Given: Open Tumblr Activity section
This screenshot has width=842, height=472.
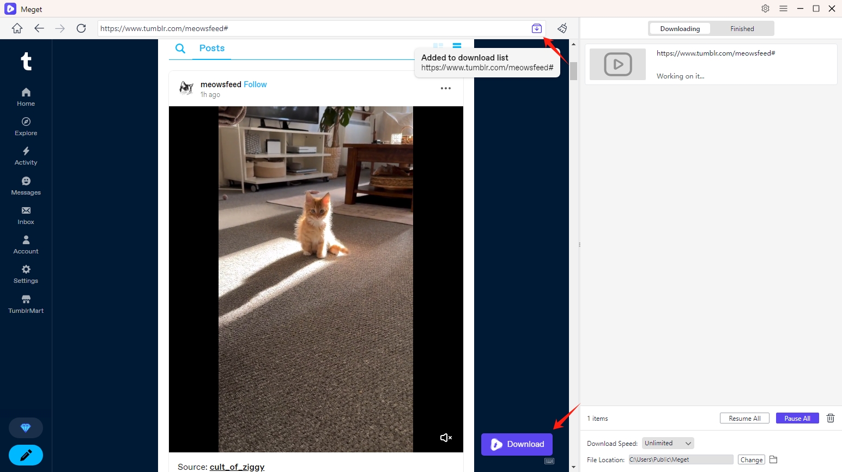Looking at the screenshot, I should (26, 156).
